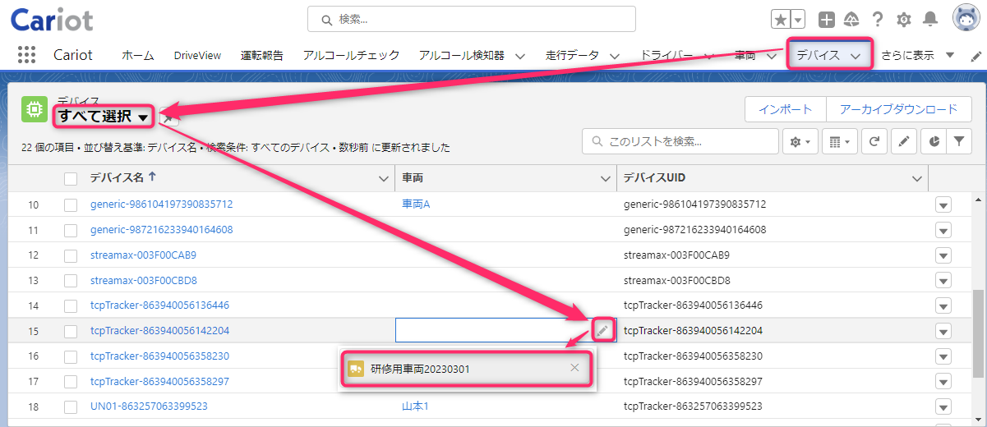Open the 運転報告 tab
The width and height of the screenshot is (987, 427).
[x=262, y=55]
